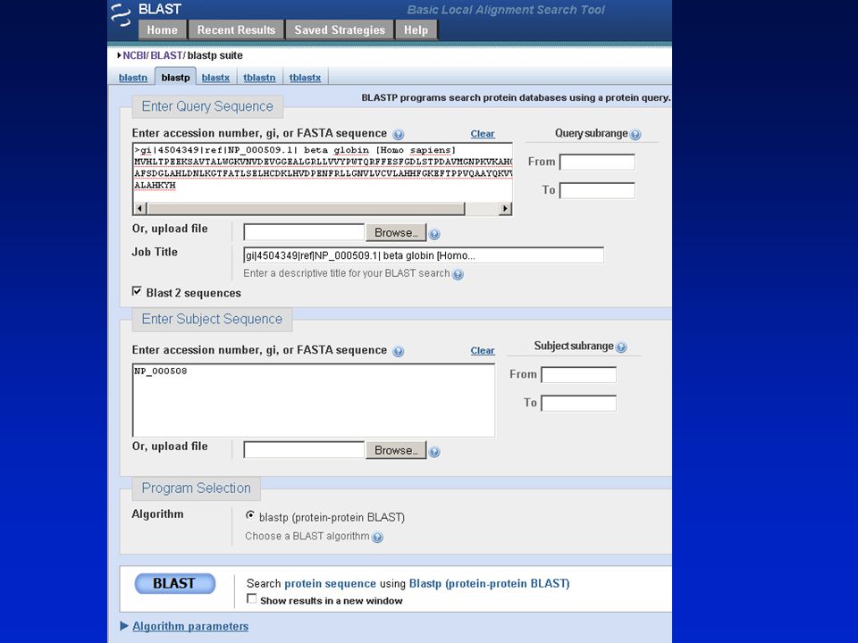Switch to the blastn tab

pyautogui.click(x=133, y=78)
